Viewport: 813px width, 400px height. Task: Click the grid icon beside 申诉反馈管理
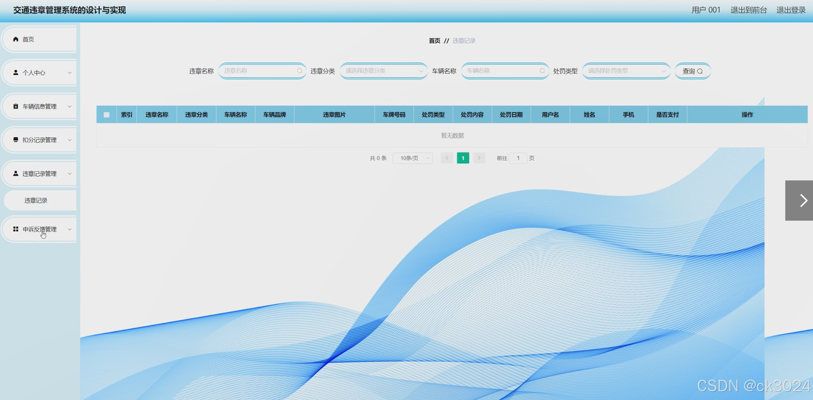[15, 229]
